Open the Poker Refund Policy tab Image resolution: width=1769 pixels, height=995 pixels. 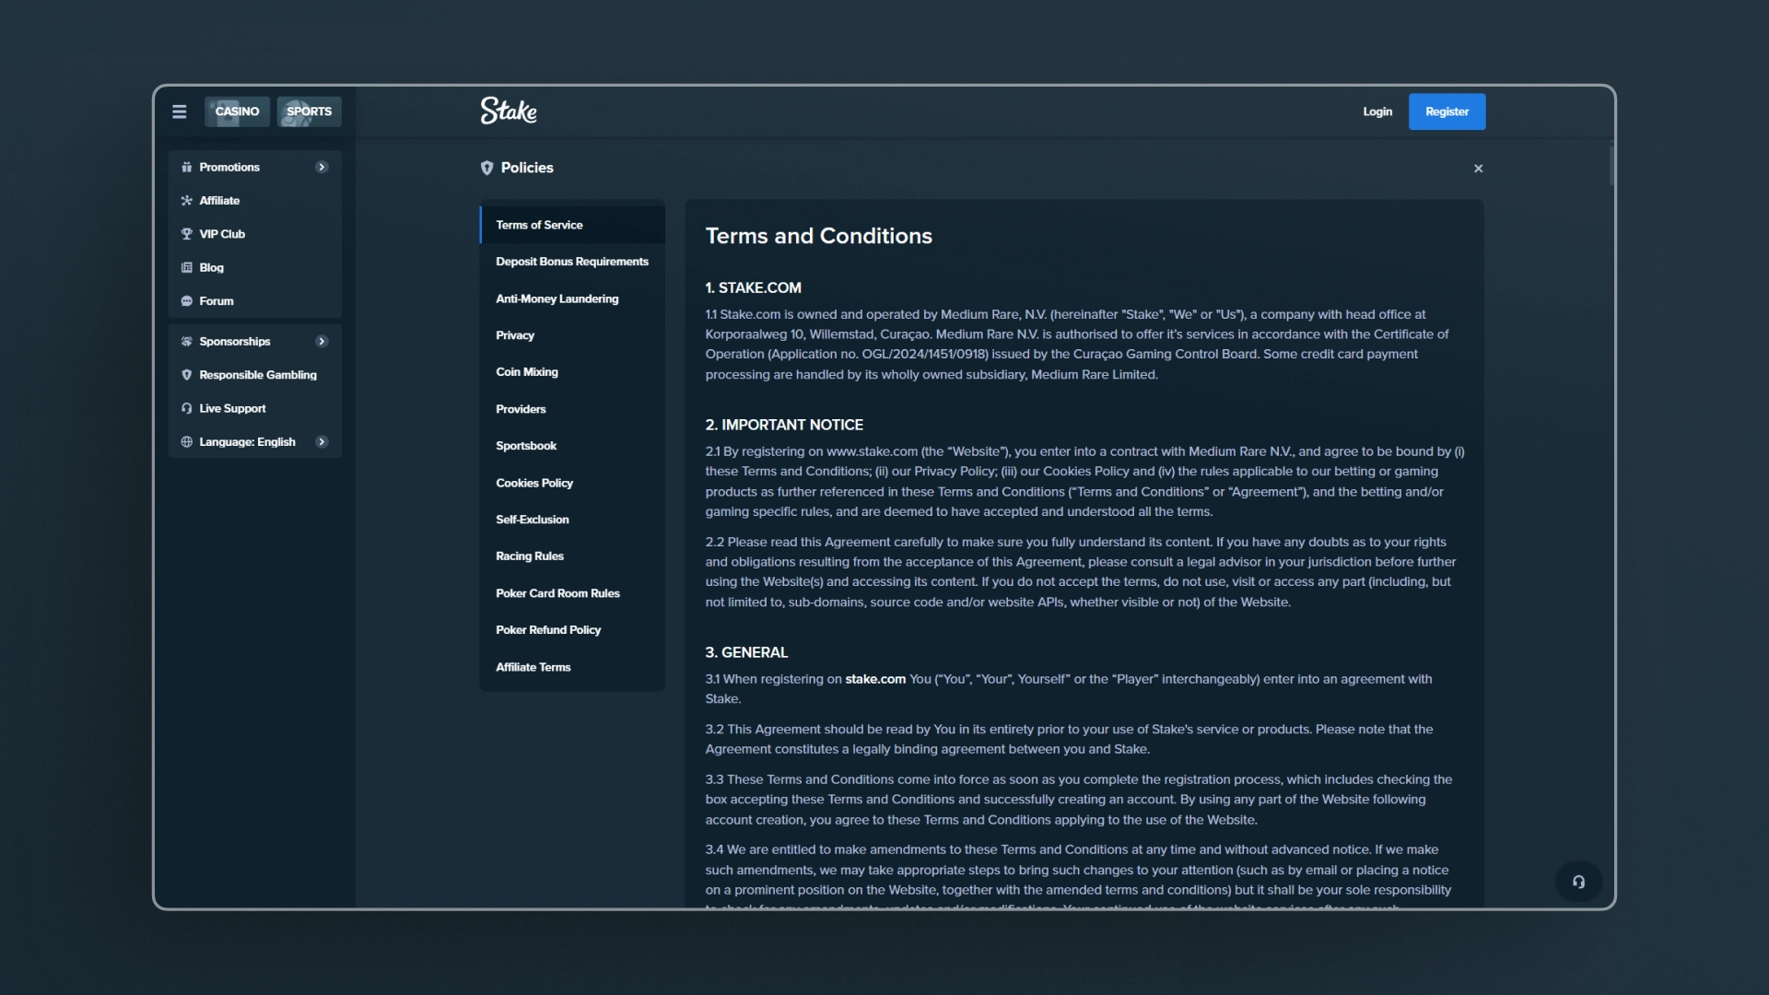tap(572, 630)
